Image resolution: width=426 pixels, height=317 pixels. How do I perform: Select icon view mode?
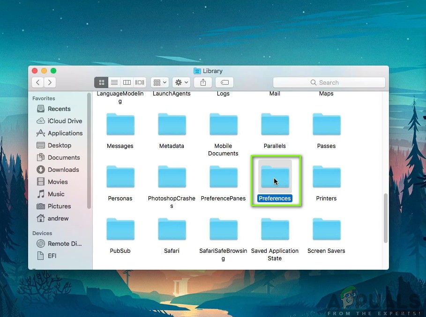(x=101, y=82)
